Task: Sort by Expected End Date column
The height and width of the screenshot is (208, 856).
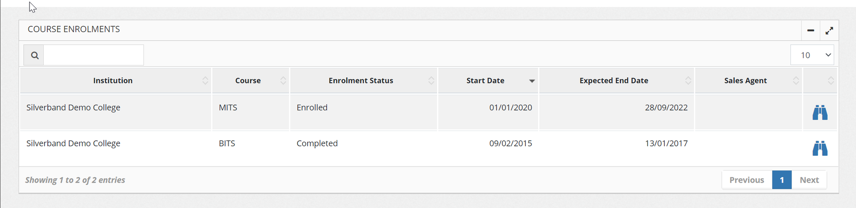Action: pos(613,81)
